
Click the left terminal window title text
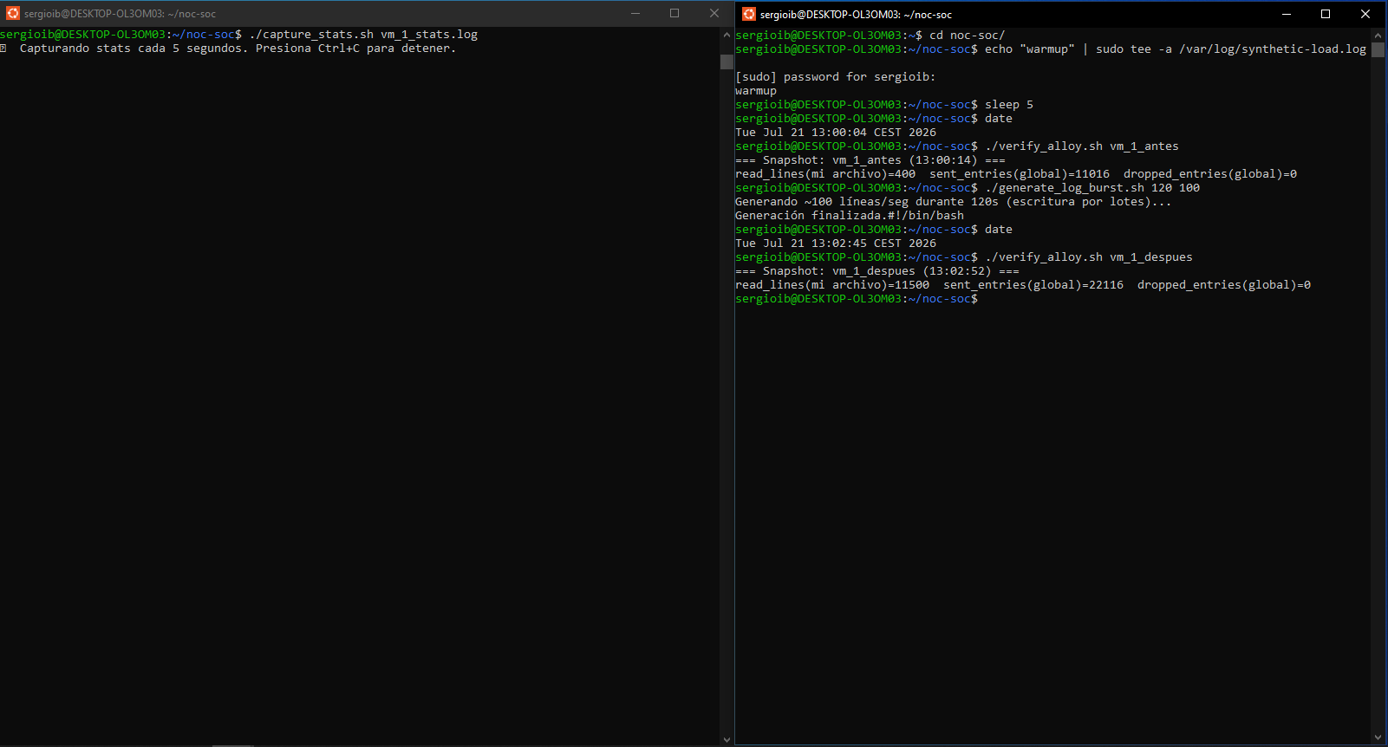pos(120,14)
